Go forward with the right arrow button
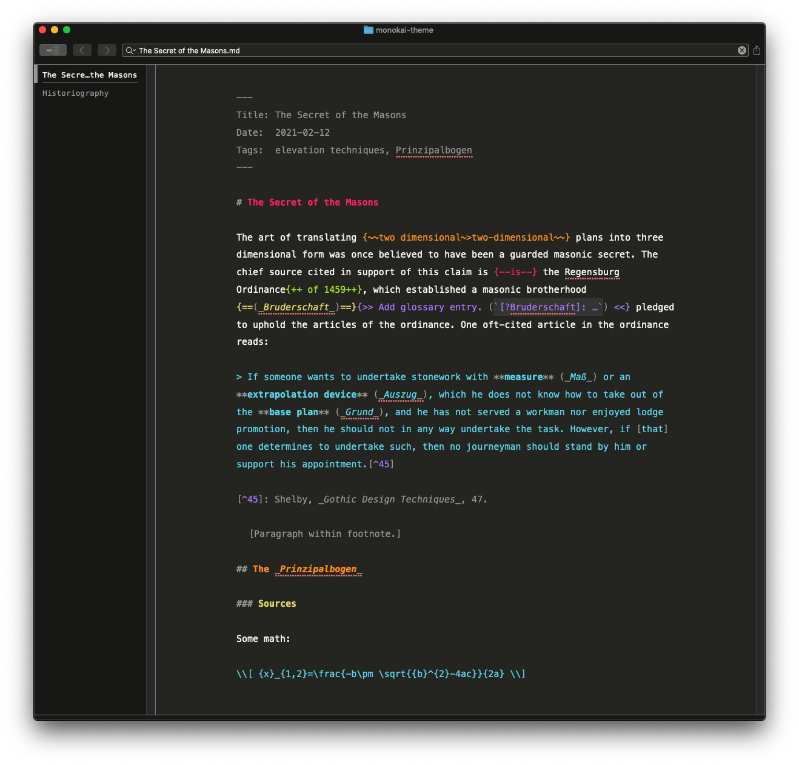The height and width of the screenshot is (765, 799). point(107,50)
